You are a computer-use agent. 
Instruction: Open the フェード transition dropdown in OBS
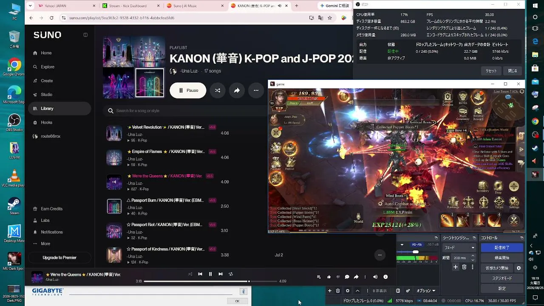click(459, 248)
